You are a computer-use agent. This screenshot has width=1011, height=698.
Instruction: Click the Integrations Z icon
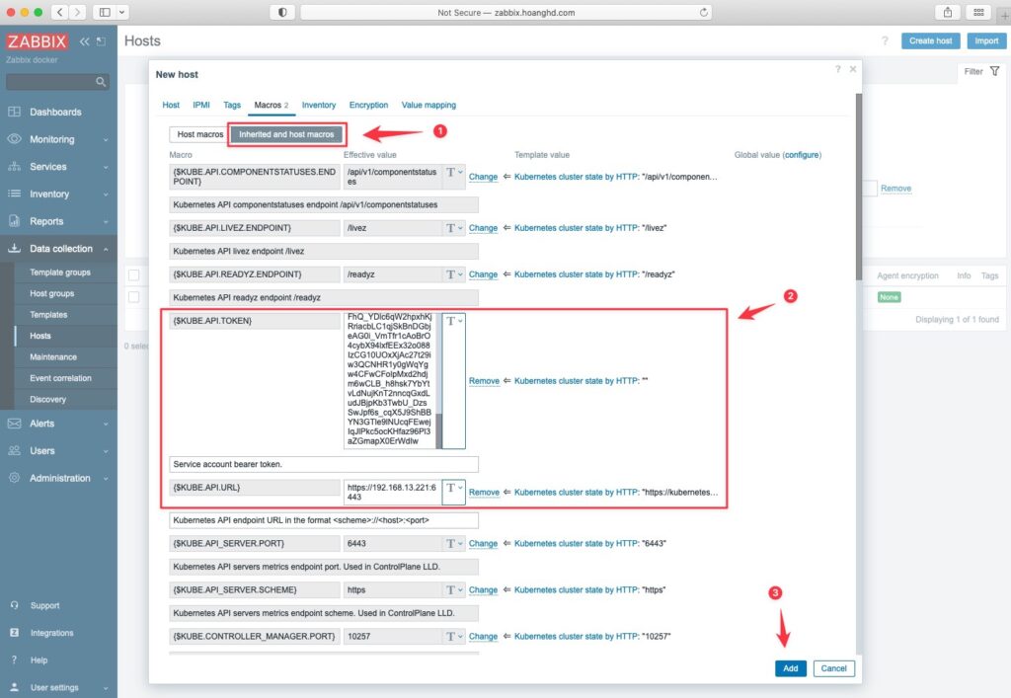click(14, 632)
